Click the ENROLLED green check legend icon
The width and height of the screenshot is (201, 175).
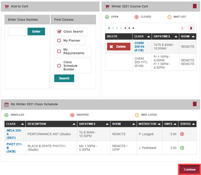[6, 115]
